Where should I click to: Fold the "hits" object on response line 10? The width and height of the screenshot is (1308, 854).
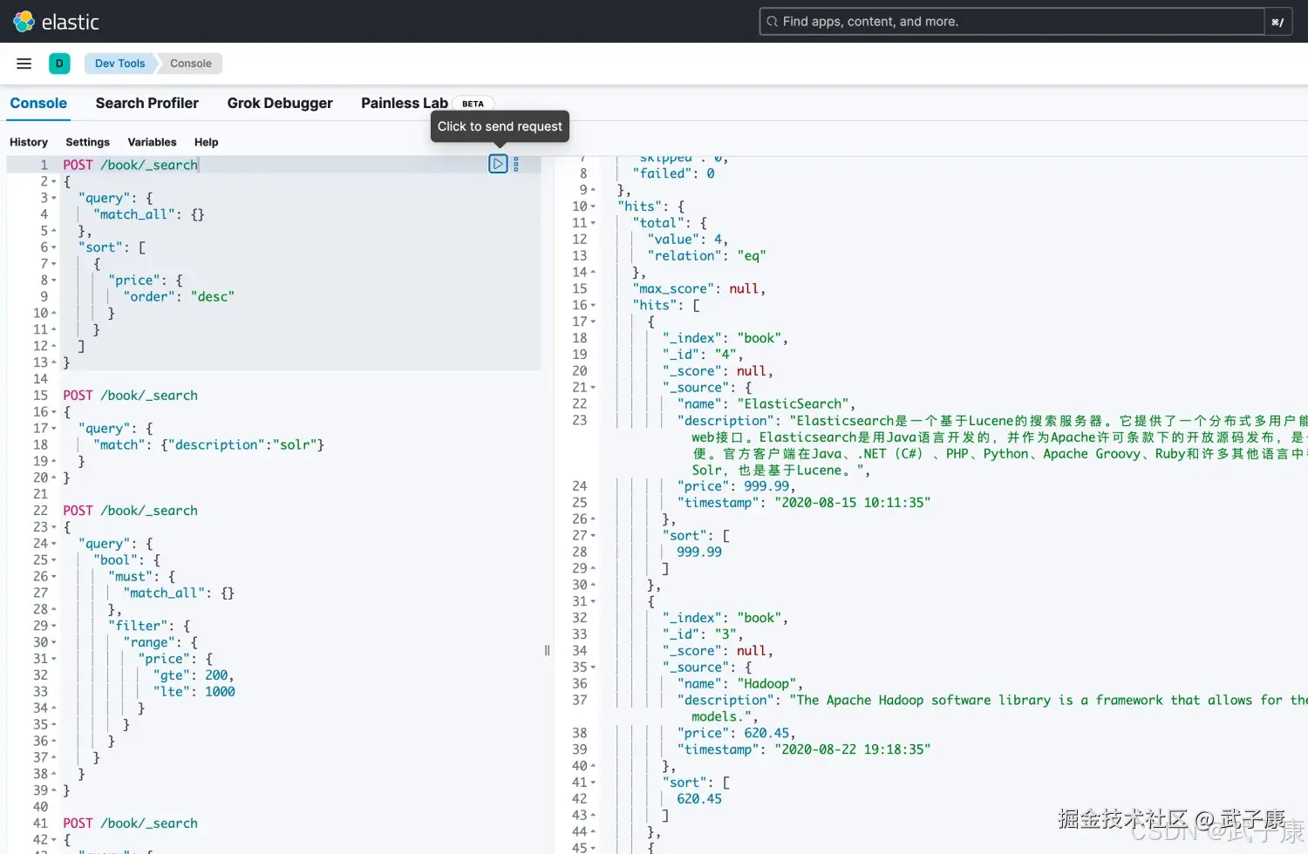pos(594,207)
